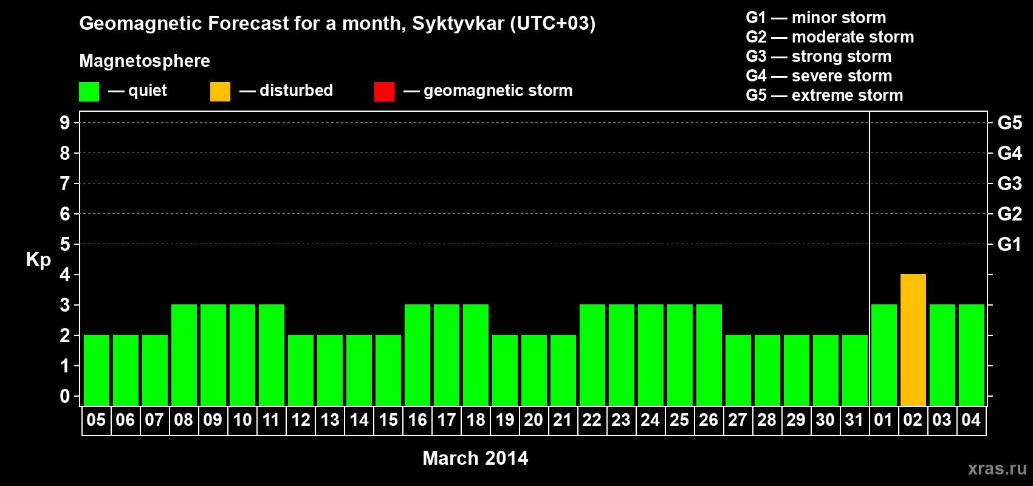Viewport: 1033px width, 486px height.
Task: Select the green bar above day 04
Action: pyautogui.click(x=972, y=355)
